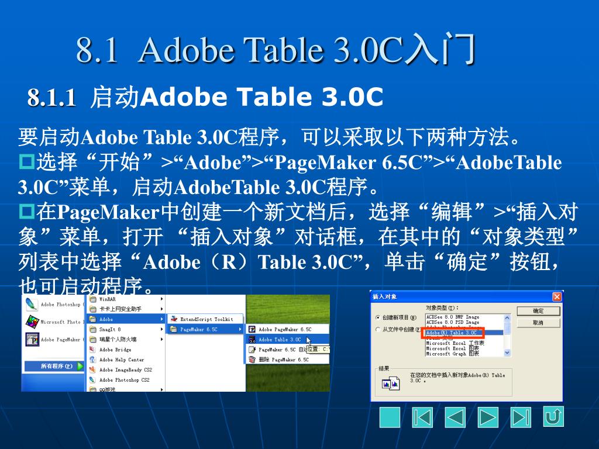Screen dimensions: 599x449
Task: Select the 创建新项目 radio button
Action: pyautogui.click(x=378, y=317)
